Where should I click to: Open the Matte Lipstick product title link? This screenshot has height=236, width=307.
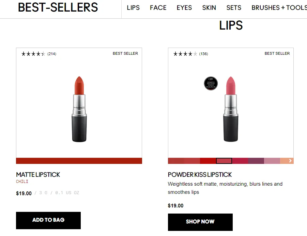click(x=38, y=174)
